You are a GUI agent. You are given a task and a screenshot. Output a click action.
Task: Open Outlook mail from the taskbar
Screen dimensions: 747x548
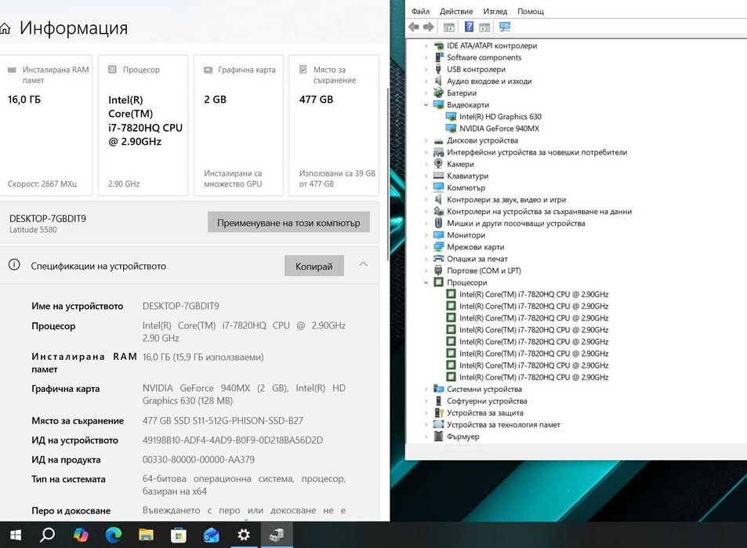click(x=211, y=535)
